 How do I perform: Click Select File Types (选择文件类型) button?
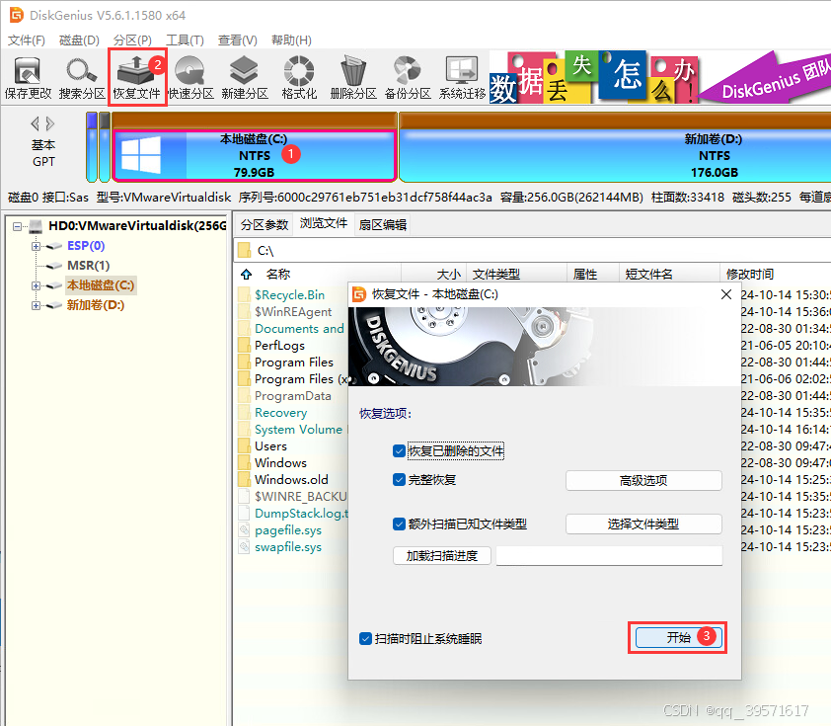tap(643, 524)
